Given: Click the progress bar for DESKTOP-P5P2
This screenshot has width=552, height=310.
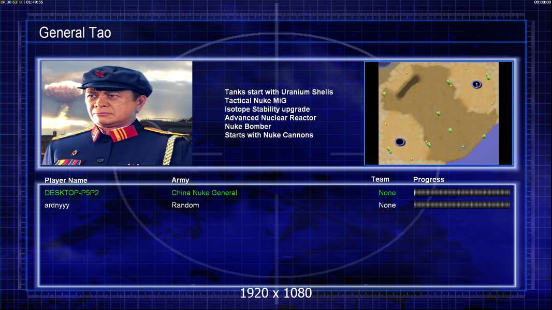Looking at the screenshot, I should click(462, 192).
